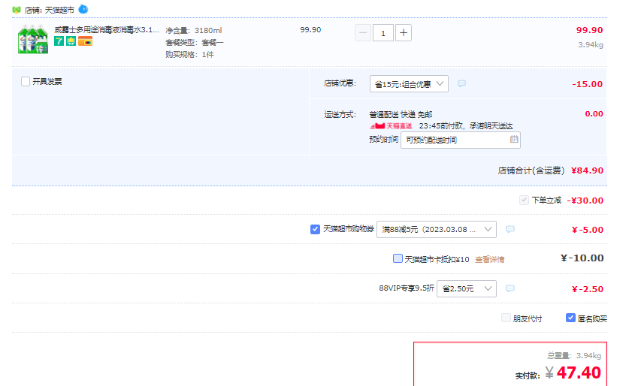Click the 普通配送 快递 免邮 text
The image size is (635, 386).
[401, 114]
